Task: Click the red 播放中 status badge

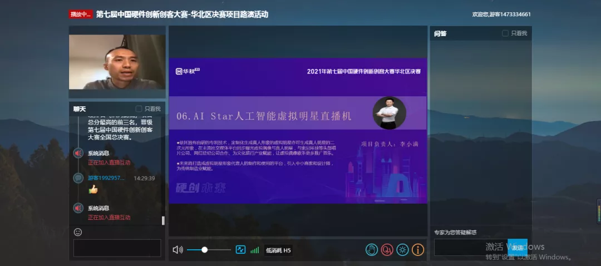Action: click(81, 14)
